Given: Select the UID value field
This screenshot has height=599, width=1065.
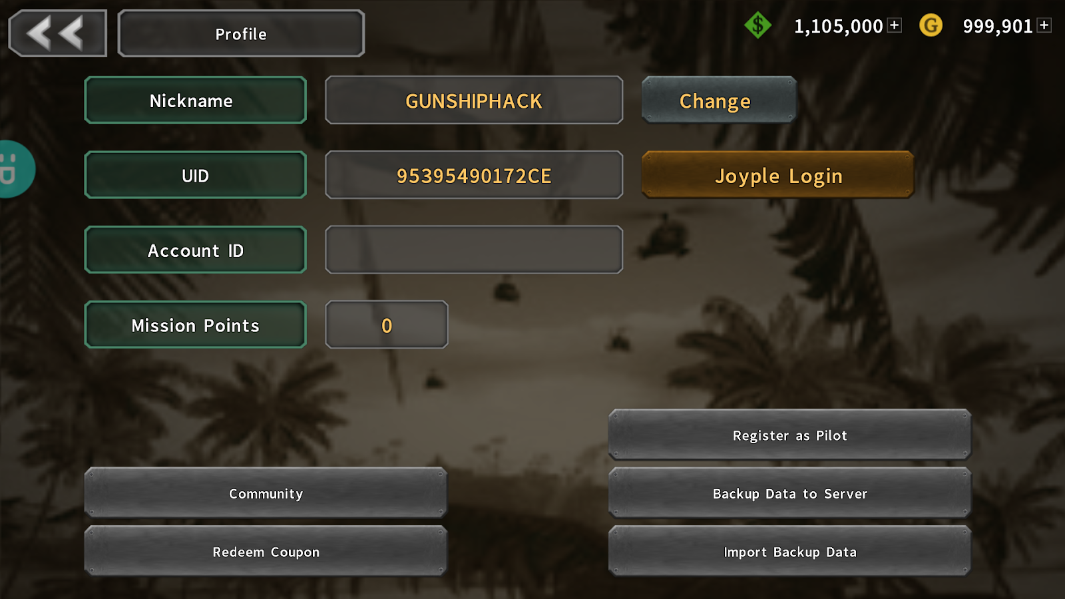Looking at the screenshot, I should pos(474,175).
